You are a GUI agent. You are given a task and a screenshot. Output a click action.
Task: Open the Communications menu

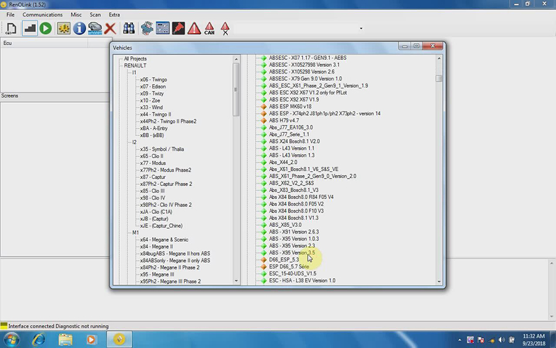43,14
